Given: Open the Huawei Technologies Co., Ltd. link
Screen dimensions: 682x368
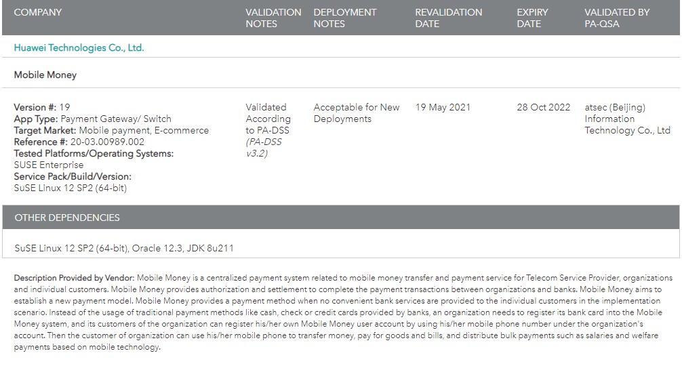Looking at the screenshot, I should [x=79, y=48].
